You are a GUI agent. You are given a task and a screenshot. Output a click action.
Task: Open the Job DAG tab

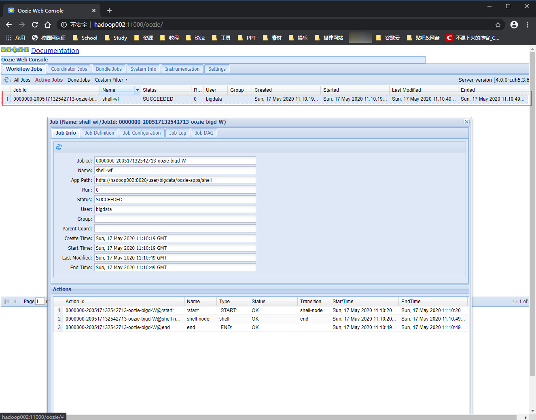pos(204,133)
